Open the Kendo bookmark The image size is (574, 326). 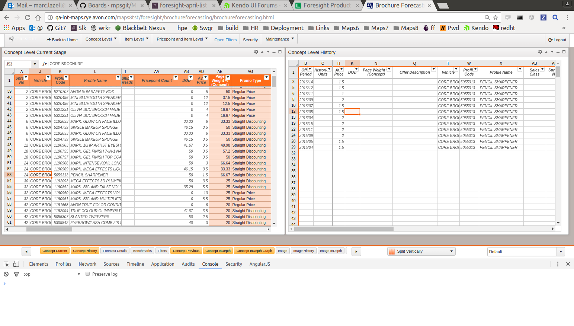(476, 28)
